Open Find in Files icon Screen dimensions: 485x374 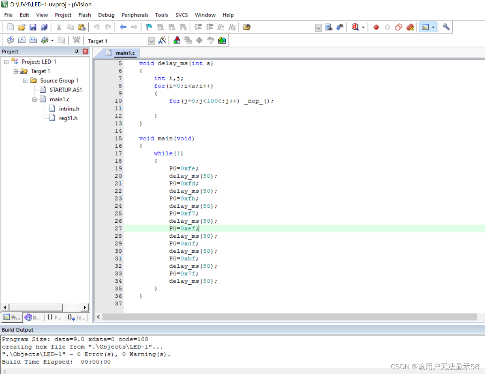pos(247,27)
